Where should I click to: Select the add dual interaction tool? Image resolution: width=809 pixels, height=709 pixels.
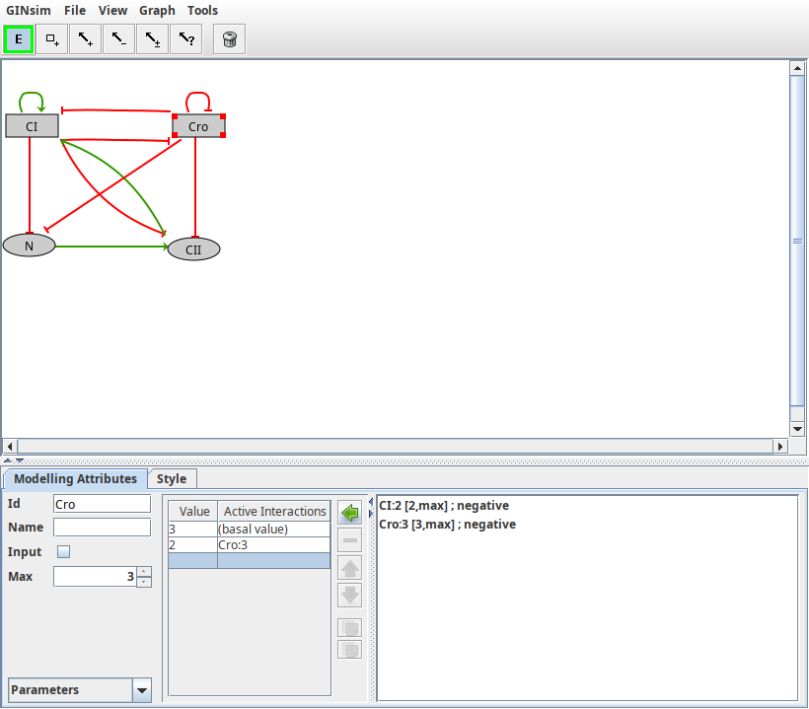(x=152, y=39)
